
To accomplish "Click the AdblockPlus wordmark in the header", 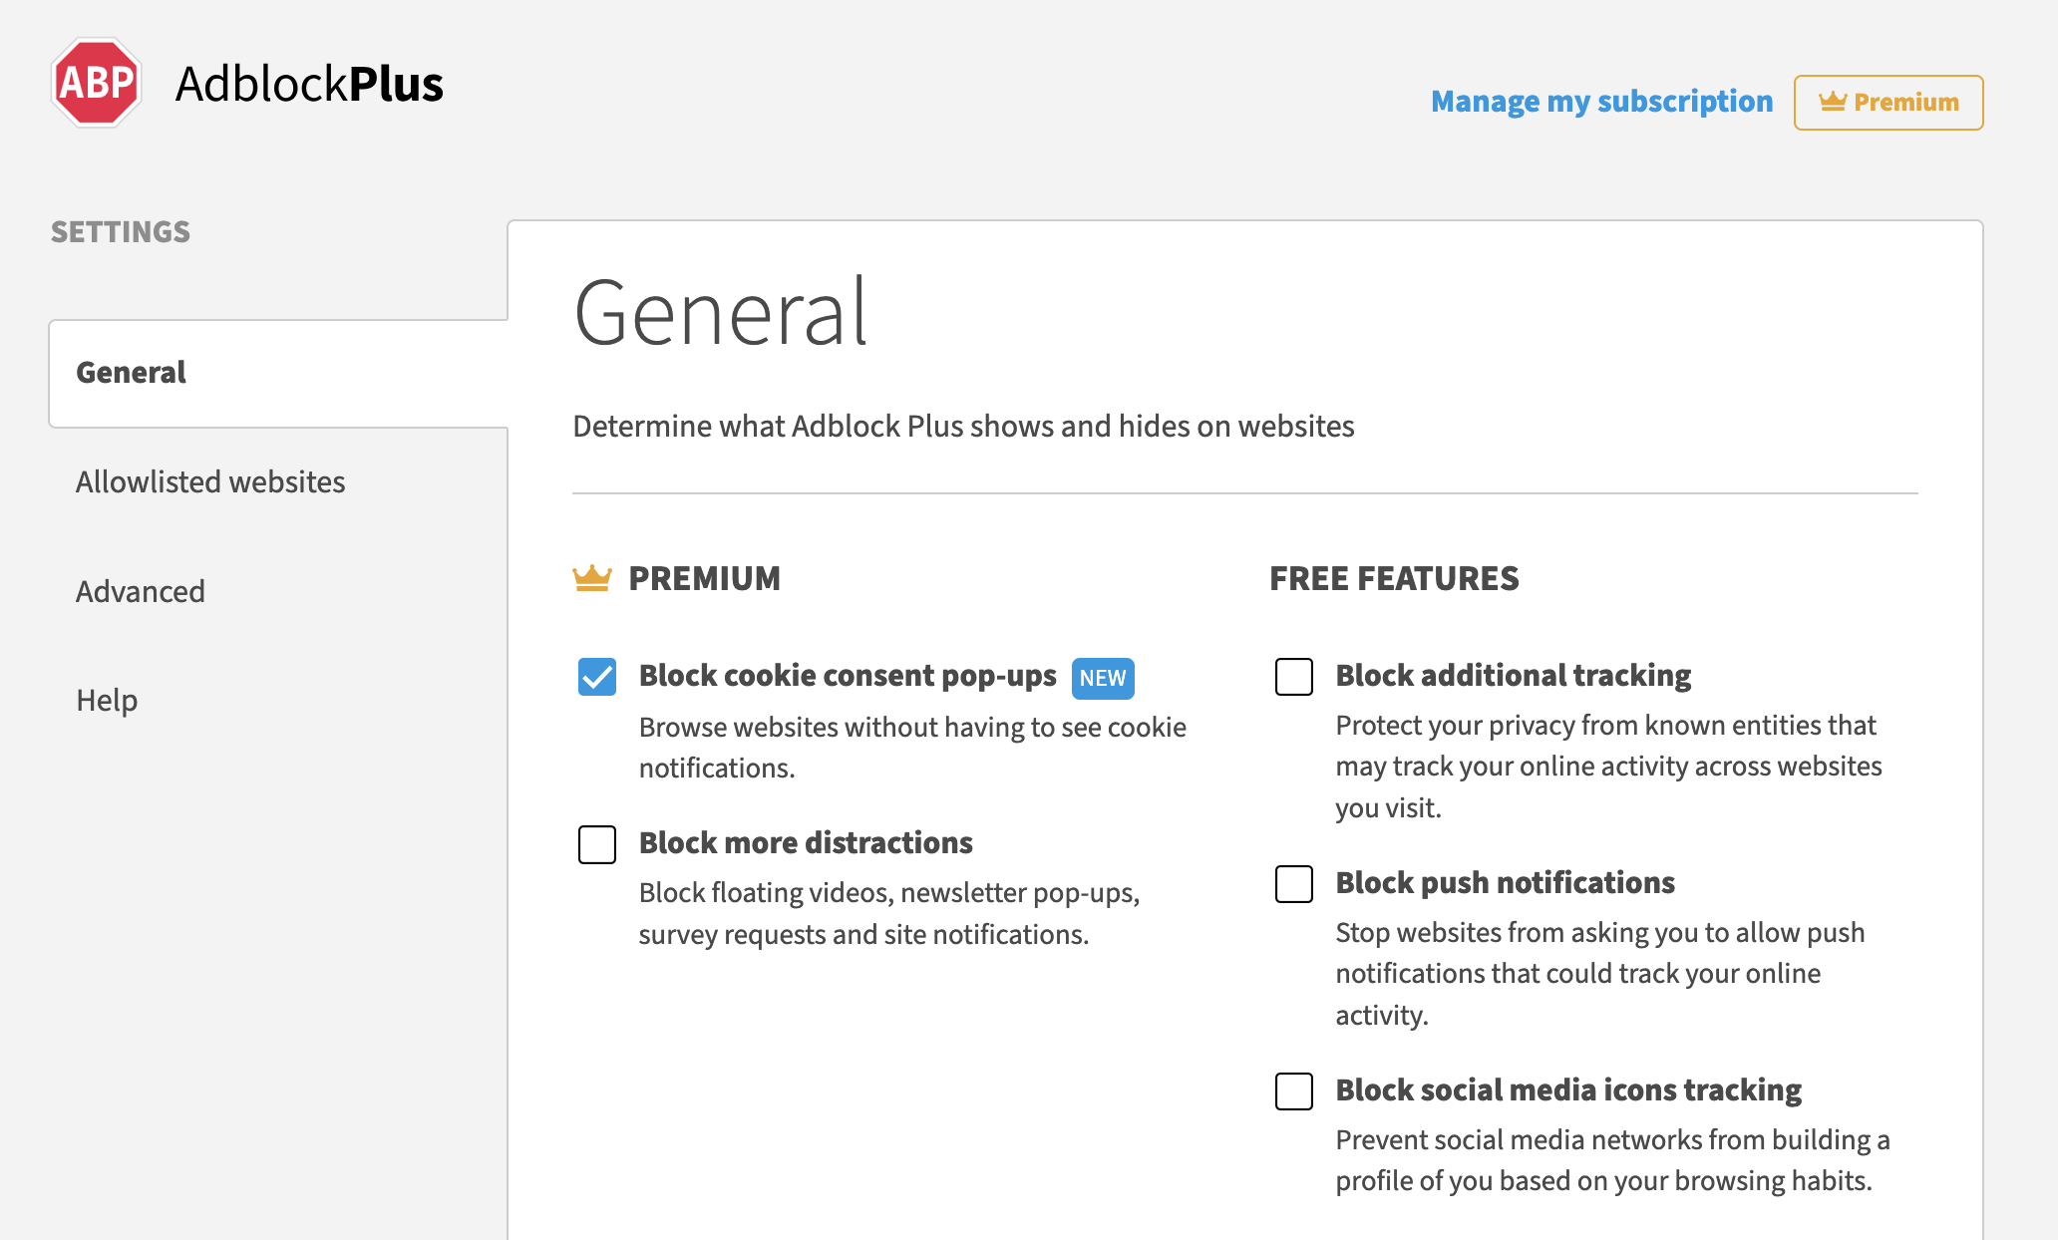I will (x=309, y=84).
